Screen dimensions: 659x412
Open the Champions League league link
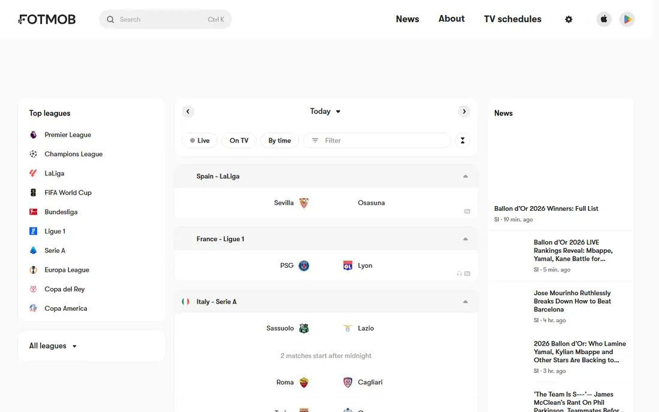[x=74, y=154]
